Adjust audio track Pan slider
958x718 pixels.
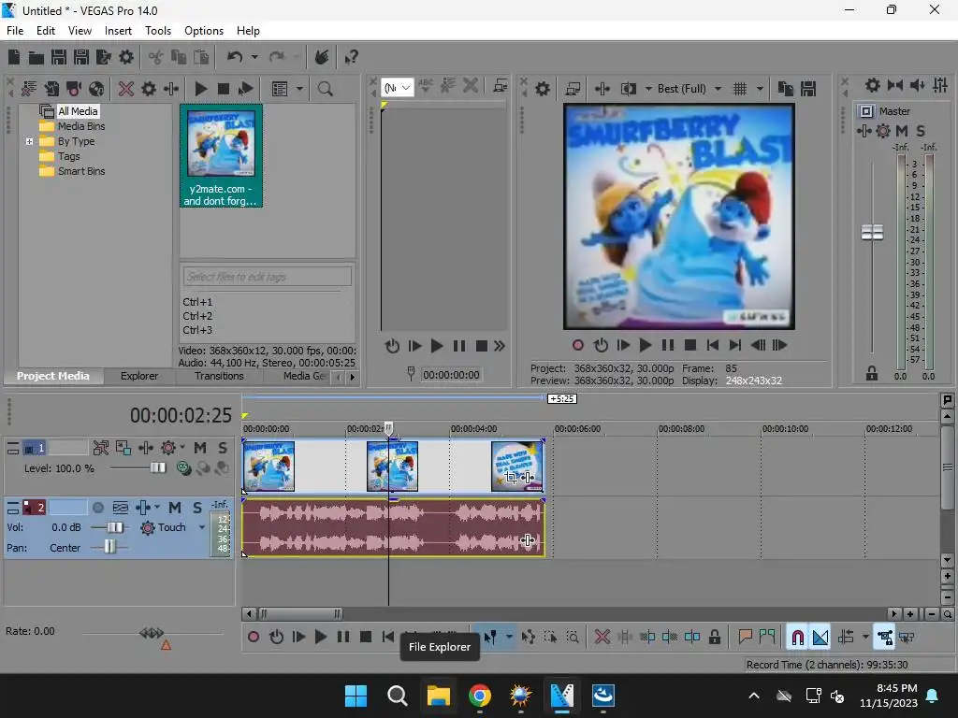pyautogui.click(x=109, y=548)
